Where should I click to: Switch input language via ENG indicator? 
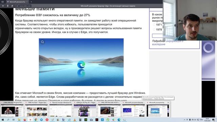[201, 120]
